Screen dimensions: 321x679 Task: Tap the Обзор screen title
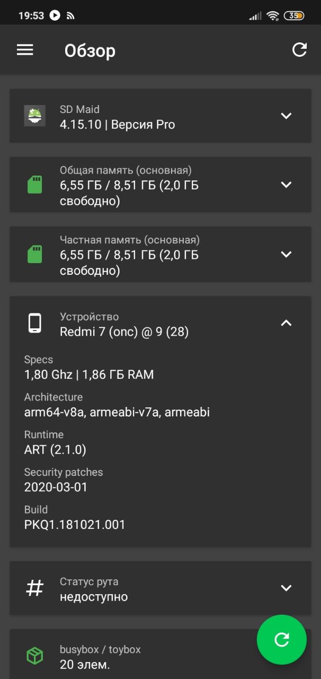pyautogui.click(x=90, y=51)
